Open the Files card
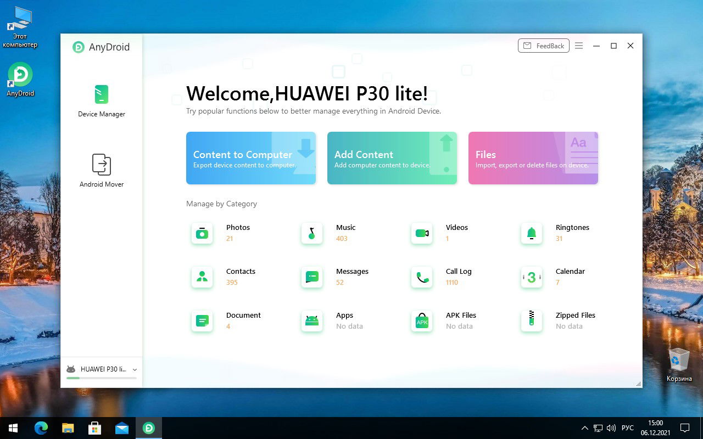The image size is (703, 439). (x=533, y=158)
